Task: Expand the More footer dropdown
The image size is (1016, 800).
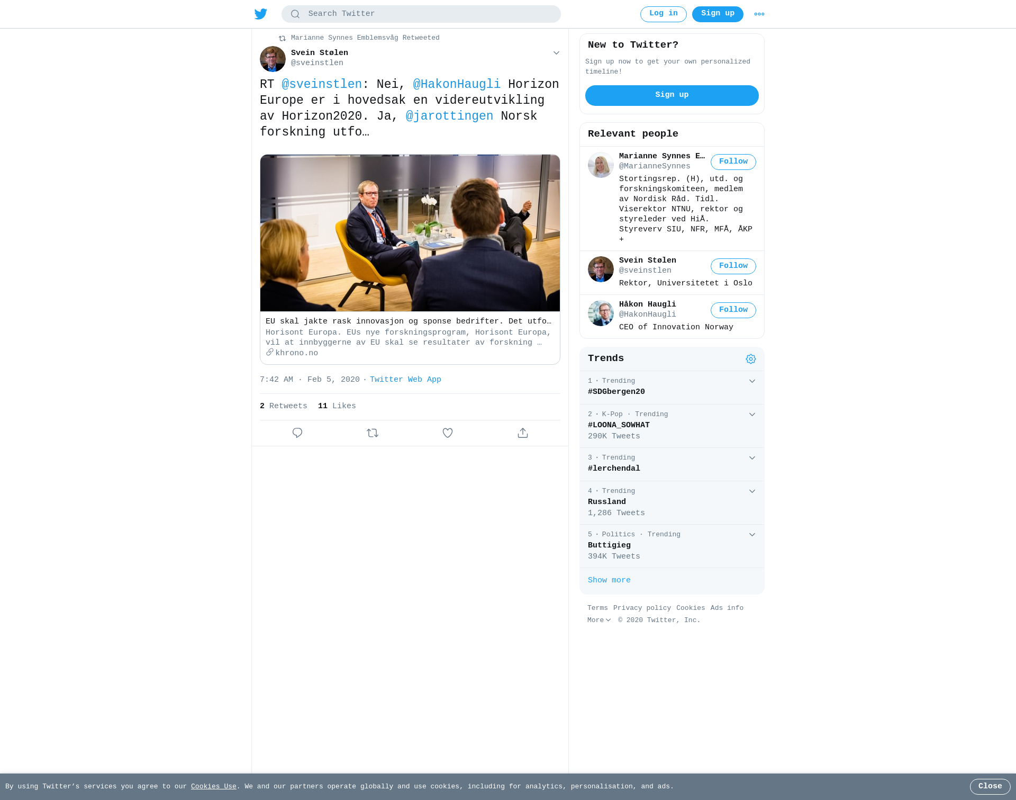Action: [x=599, y=621]
